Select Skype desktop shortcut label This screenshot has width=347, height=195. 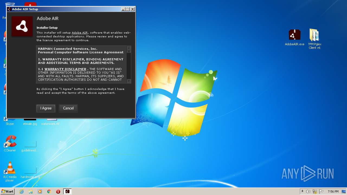click(x=10, y=124)
